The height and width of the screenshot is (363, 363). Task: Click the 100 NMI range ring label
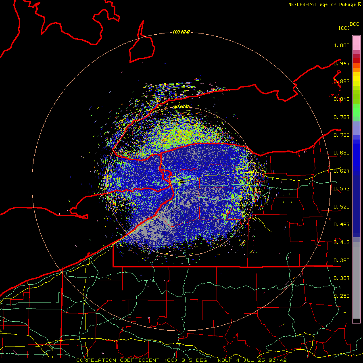[181, 32]
